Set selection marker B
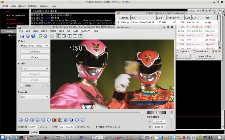This screenshot has width=225, height=140. click(x=60, y=120)
